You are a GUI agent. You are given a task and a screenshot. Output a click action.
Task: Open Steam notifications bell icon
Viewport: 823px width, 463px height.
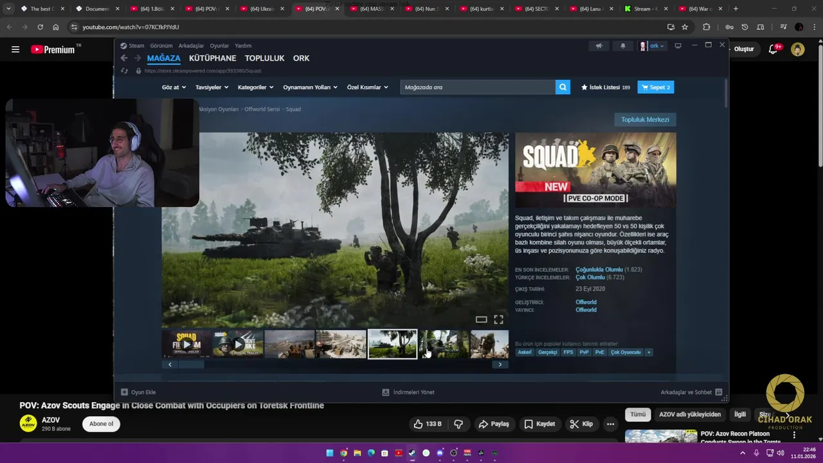pos(622,46)
